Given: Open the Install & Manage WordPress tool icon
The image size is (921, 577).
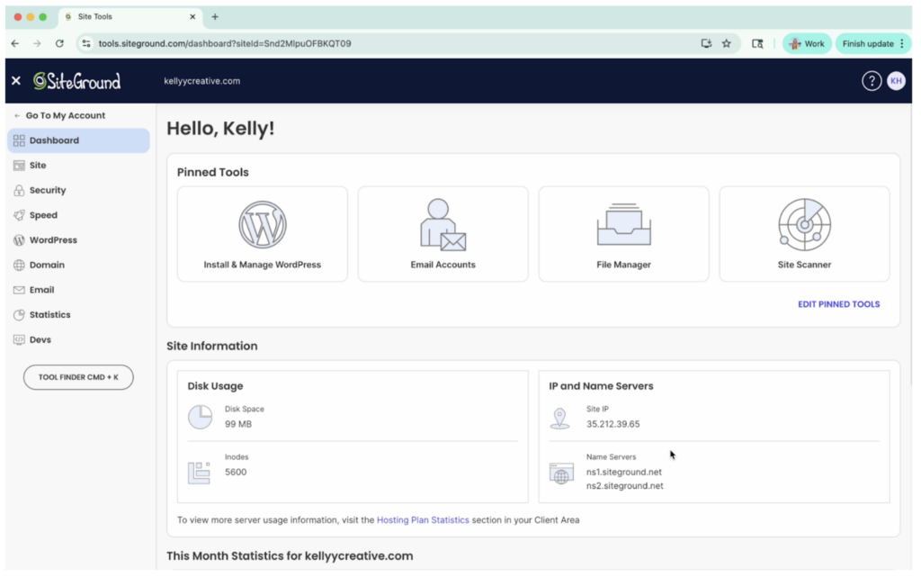Looking at the screenshot, I should point(263,225).
